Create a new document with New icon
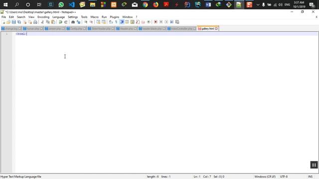The height and width of the screenshot is (179, 319). 3,22
